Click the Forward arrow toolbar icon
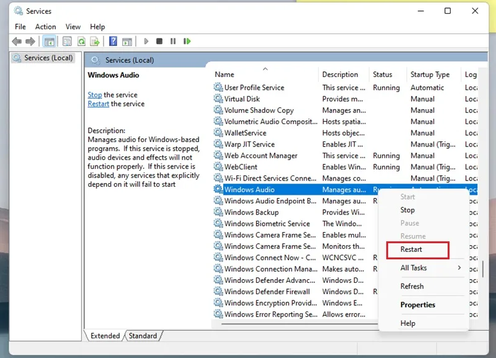Viewport: 496px width, 358px height. pyautogui.click(x=30, y=41)
